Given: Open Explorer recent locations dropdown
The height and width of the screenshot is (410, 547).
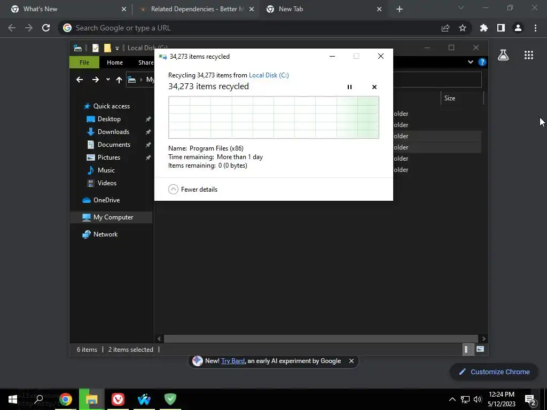Looking at the screenshot, I should (x=108, y=80).
